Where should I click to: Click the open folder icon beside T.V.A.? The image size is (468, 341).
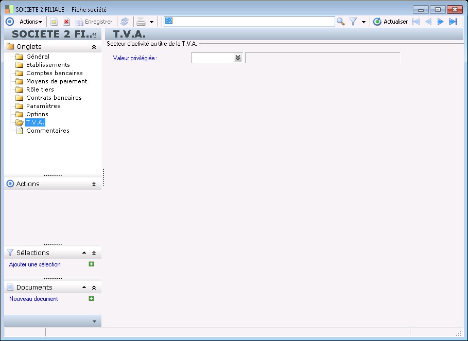pos(20,122)
